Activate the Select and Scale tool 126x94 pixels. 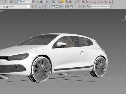point(19,2)
